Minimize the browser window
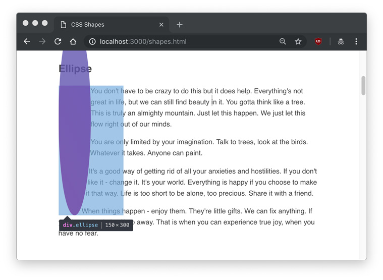 tap(35, 23)
